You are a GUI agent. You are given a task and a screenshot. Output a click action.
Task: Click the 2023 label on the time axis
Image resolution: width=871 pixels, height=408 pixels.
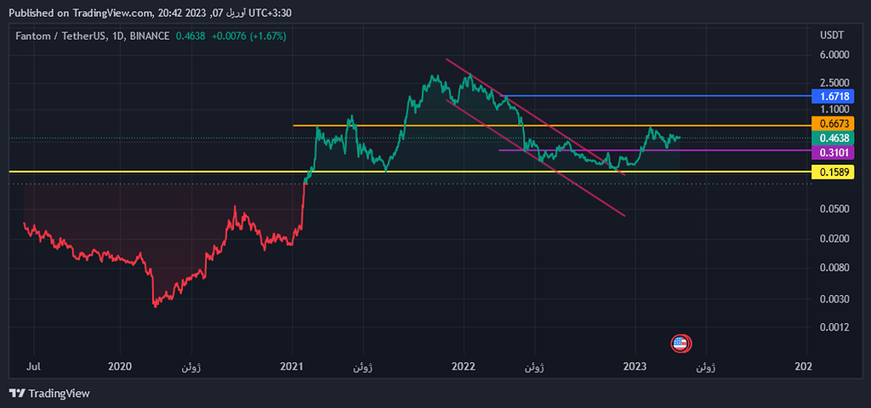635,366
